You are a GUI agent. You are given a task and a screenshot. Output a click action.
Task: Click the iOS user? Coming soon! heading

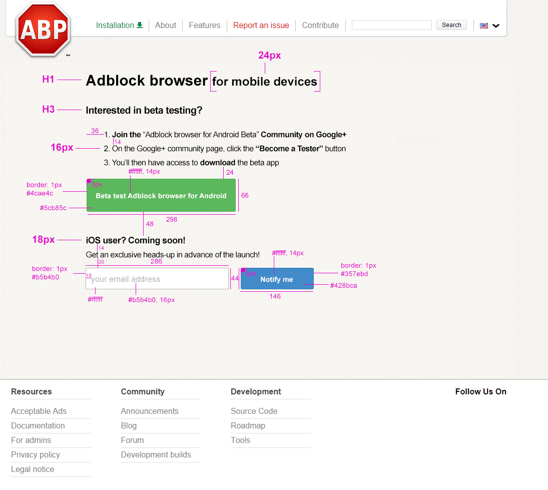coord(136,240)
